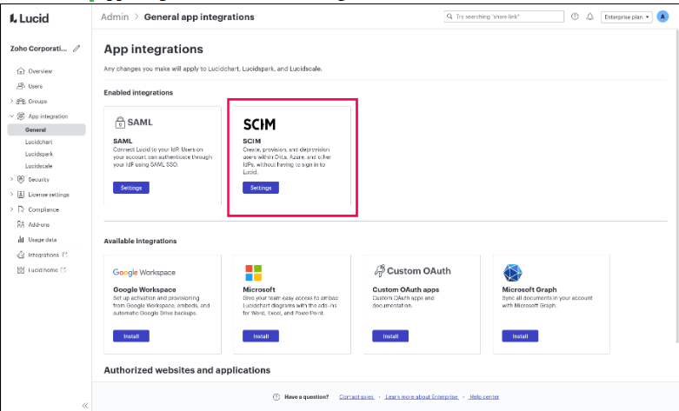
Task: Collapse the sidebar with double-chevron icon
Action: pyautogui.click(x=84, y=405)
